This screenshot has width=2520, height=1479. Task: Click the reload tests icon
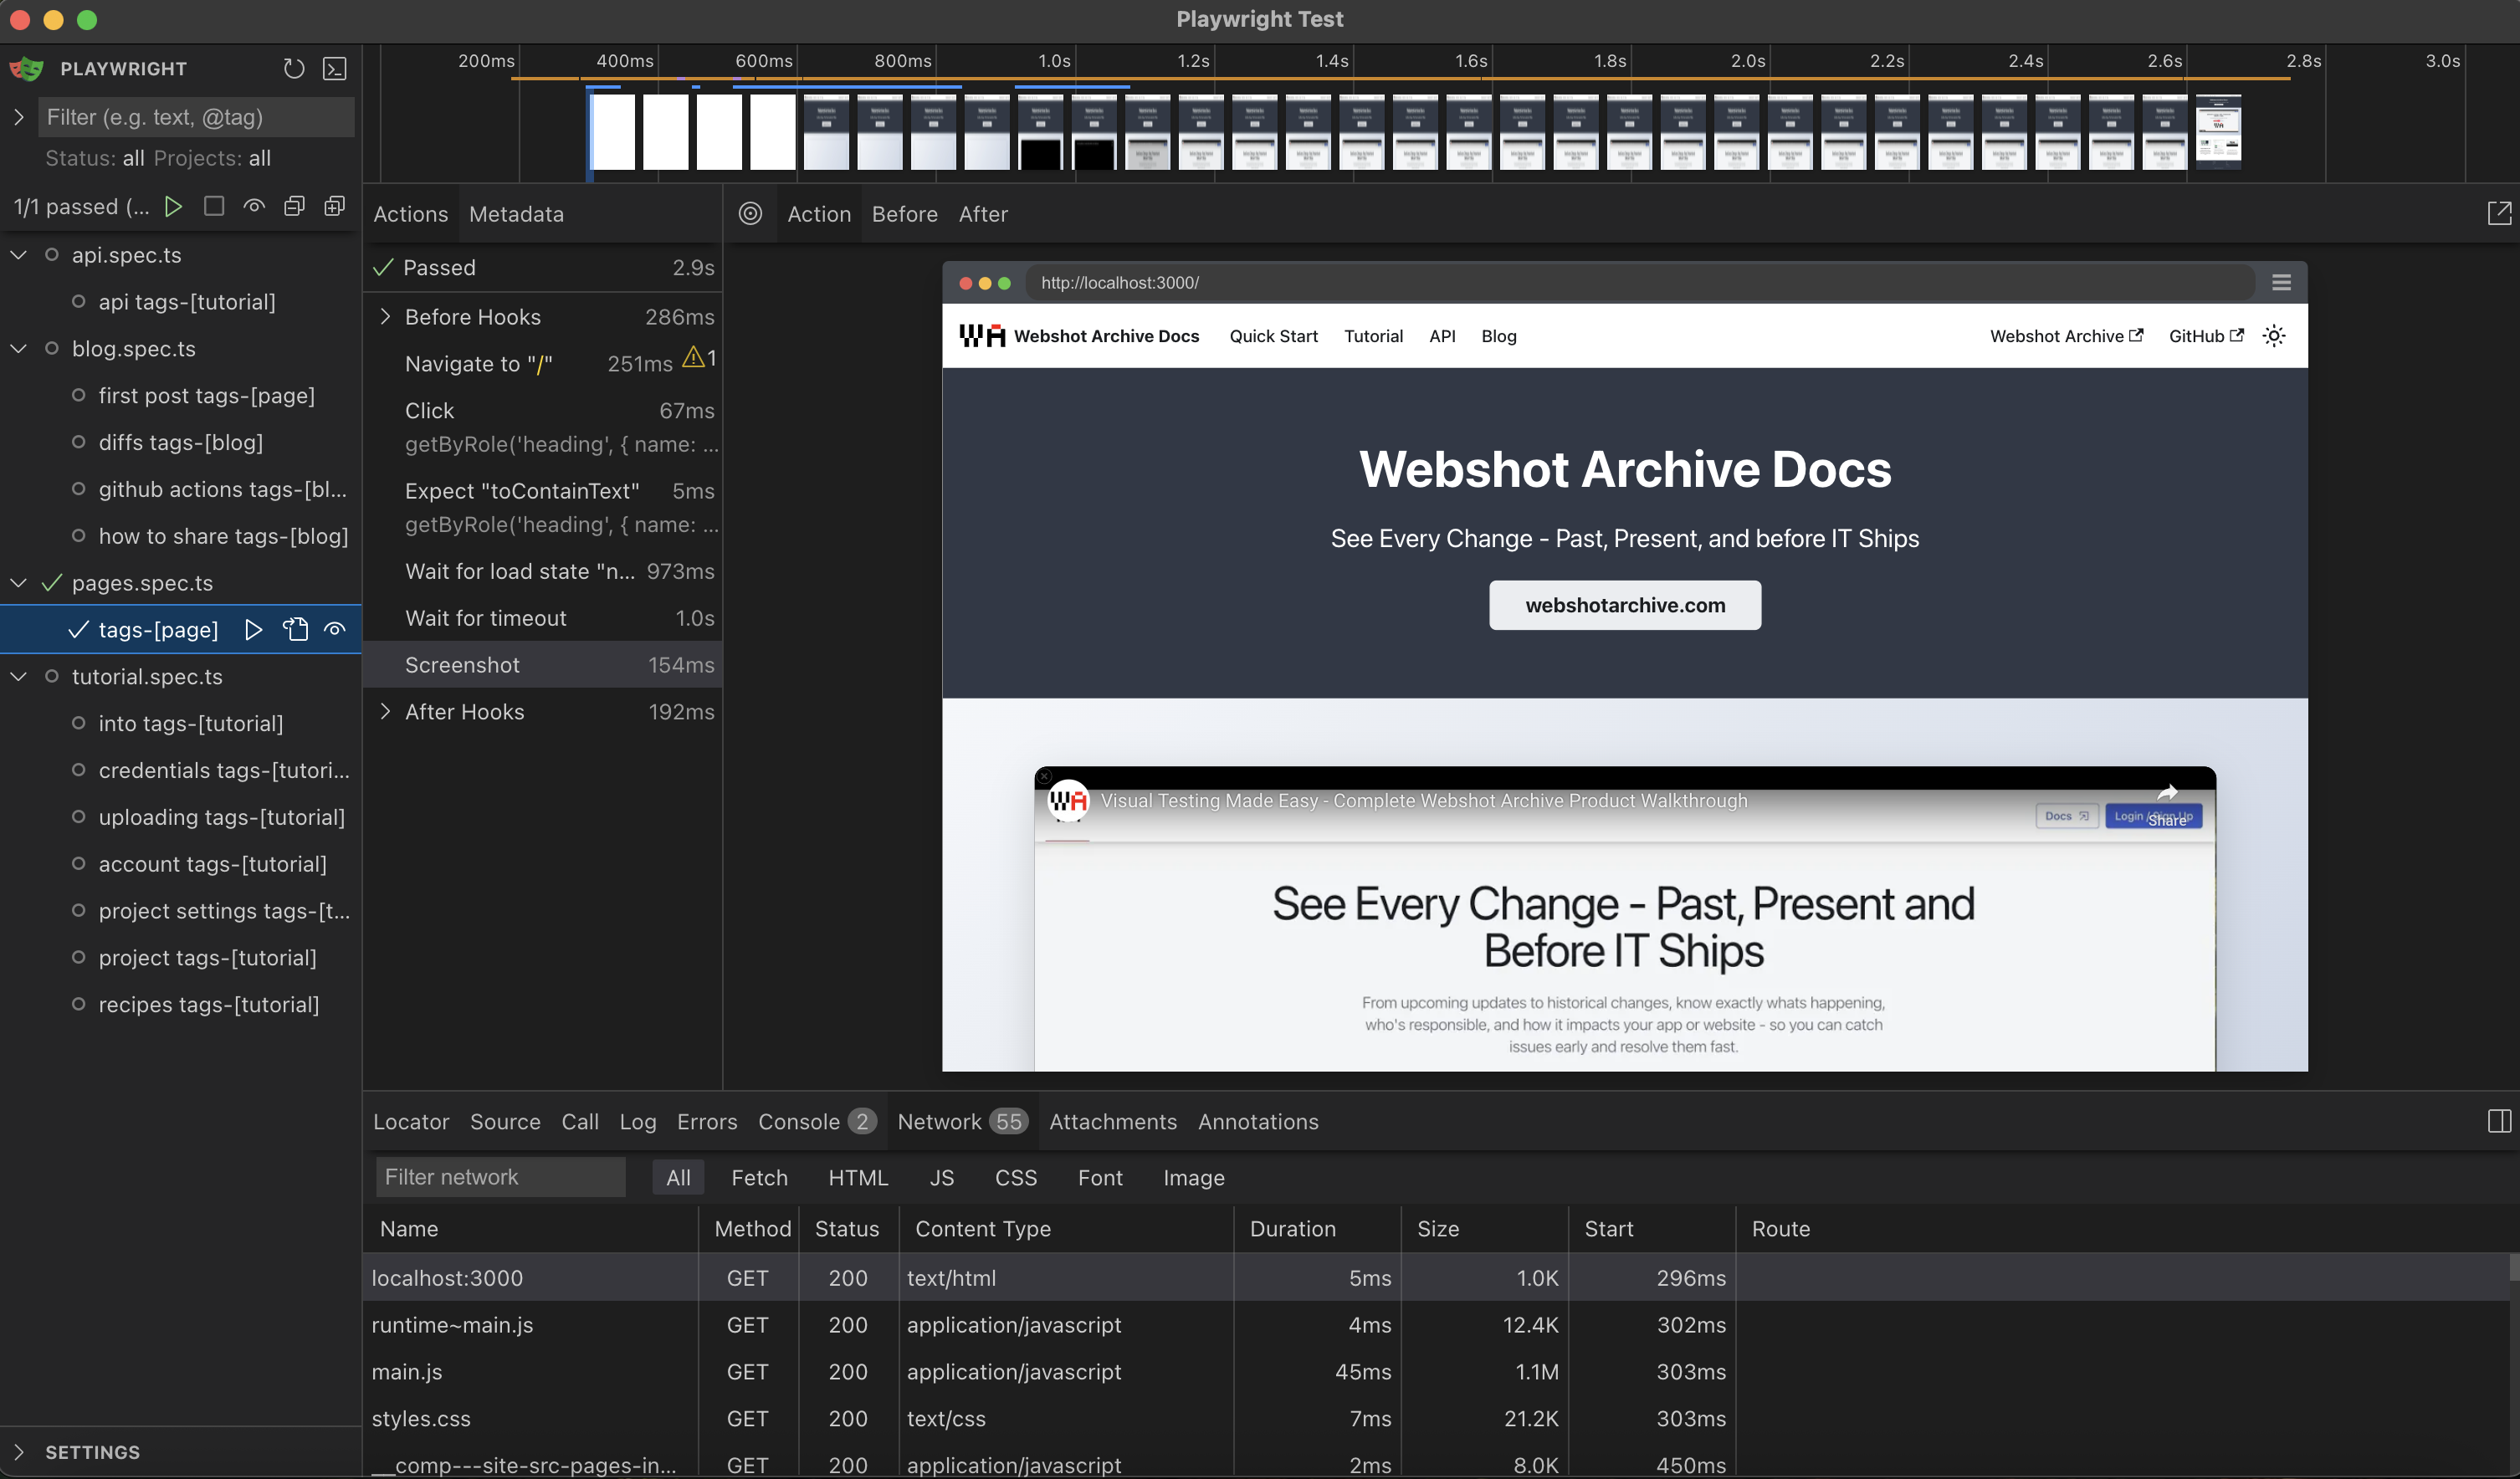point(293,68)
